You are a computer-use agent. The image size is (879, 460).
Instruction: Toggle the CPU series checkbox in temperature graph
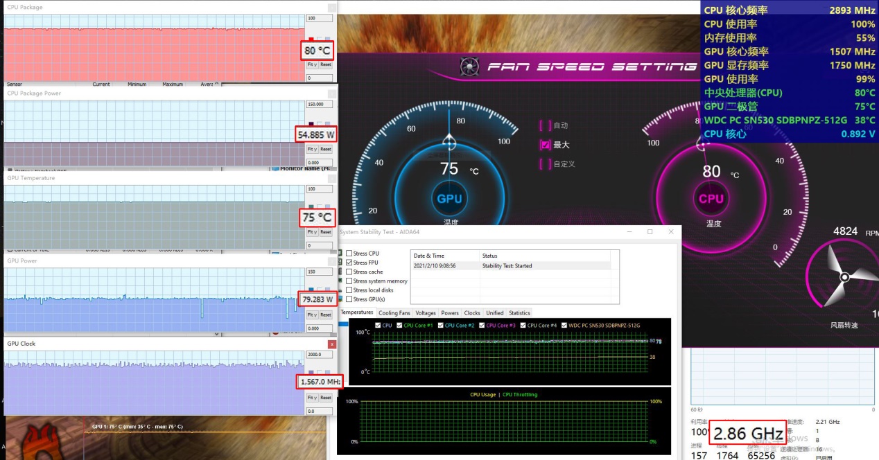[x=378, y=325]
